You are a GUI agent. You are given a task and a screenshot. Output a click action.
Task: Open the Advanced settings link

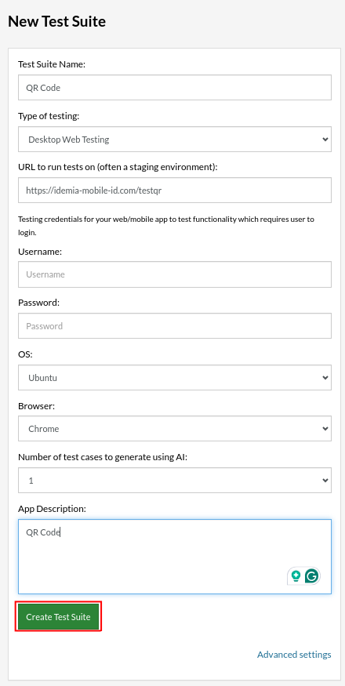(x=294, y=655)
